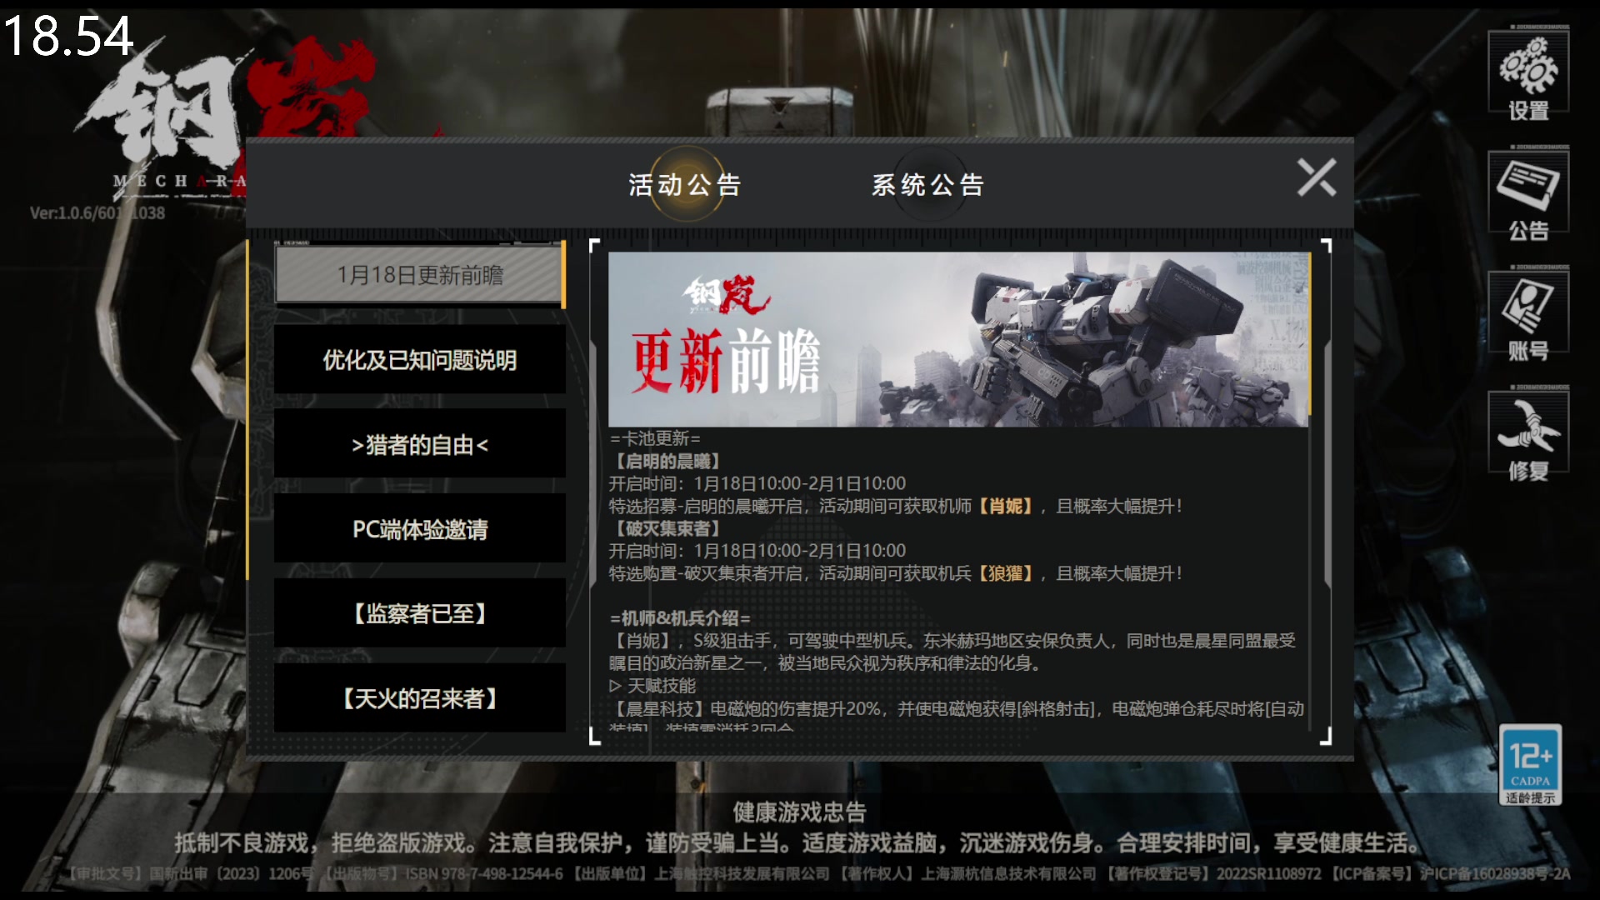Open the 【天火的召来者】 announcement

tap(420, 698)
